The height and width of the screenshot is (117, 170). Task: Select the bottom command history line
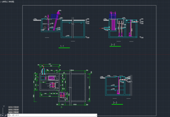coord(14,112)
